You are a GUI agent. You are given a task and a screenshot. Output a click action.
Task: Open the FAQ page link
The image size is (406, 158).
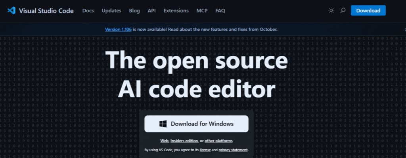click(220, 11)
